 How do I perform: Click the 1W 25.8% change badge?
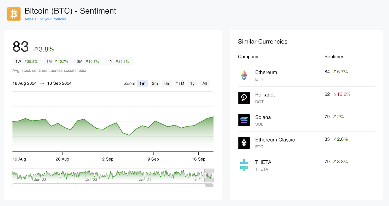point(27,61)
